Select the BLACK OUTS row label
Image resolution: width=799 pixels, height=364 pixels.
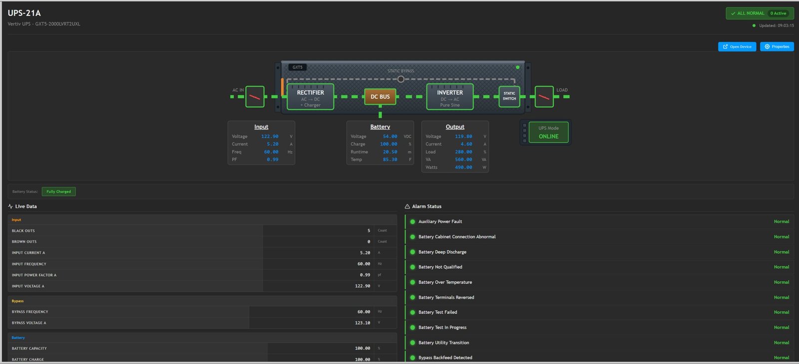(x=23, y=231)
